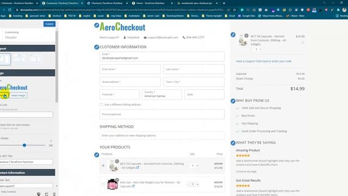Viewport: 348px width, 196px height.
Task: Click the customizer panel scrollbar
Action: (57, 66)
